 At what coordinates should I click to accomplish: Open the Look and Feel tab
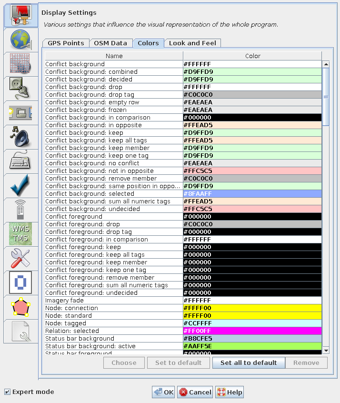(x=192, y=43)
